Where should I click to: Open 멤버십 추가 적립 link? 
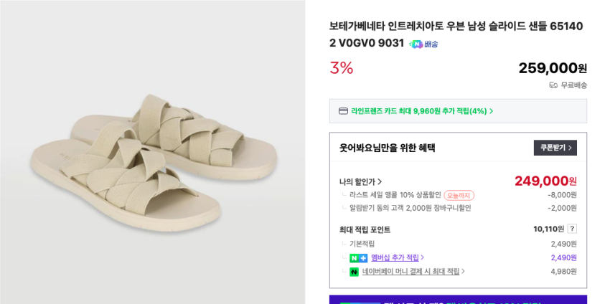pos(397,257)
